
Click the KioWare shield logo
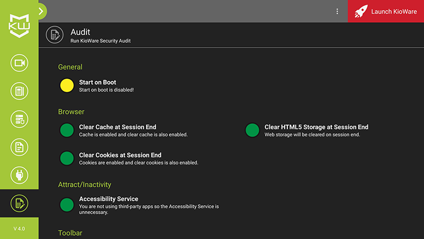click(x=19, y=26)
